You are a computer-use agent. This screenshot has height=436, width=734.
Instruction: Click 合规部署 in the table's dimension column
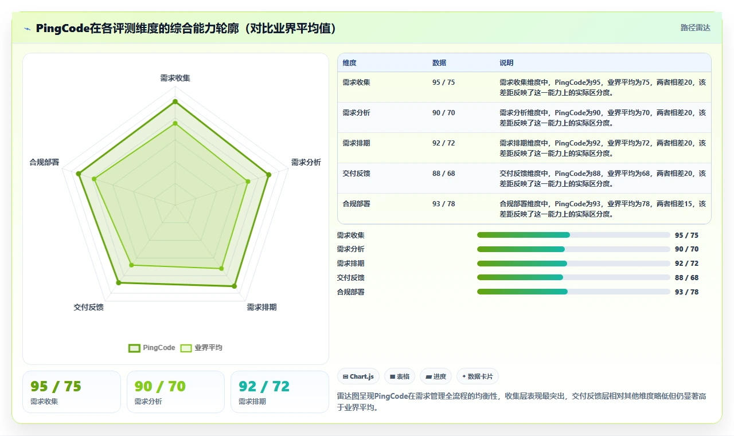point(356,204)
